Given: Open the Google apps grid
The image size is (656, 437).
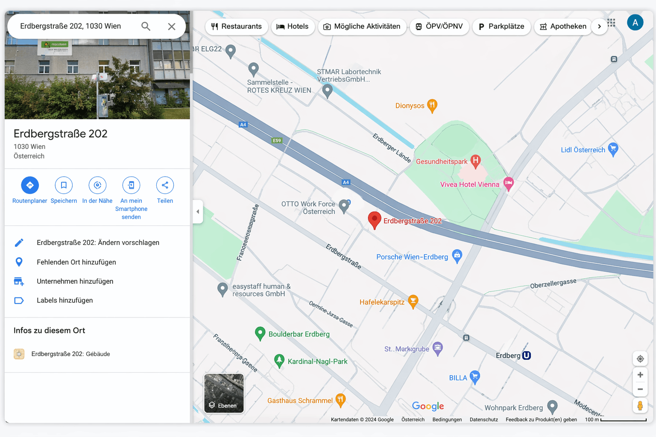Looking at the screenshot, I should (x=611, y=23).
